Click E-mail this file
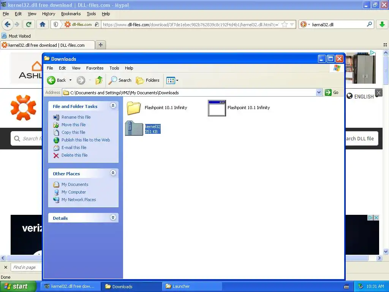Viewport: 389px width, 292px height. click(x=74, y=148)
